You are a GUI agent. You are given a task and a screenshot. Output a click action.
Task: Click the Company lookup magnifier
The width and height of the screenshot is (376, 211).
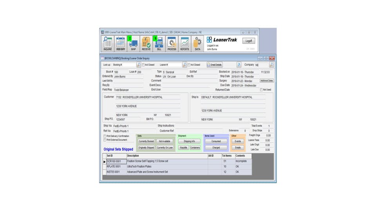[271, 64]
